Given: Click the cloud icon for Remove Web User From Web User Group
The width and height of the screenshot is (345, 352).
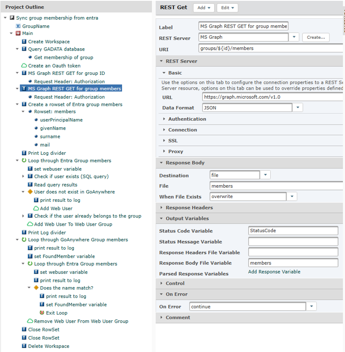Looking at the screenshot, I should click(30, 321).
